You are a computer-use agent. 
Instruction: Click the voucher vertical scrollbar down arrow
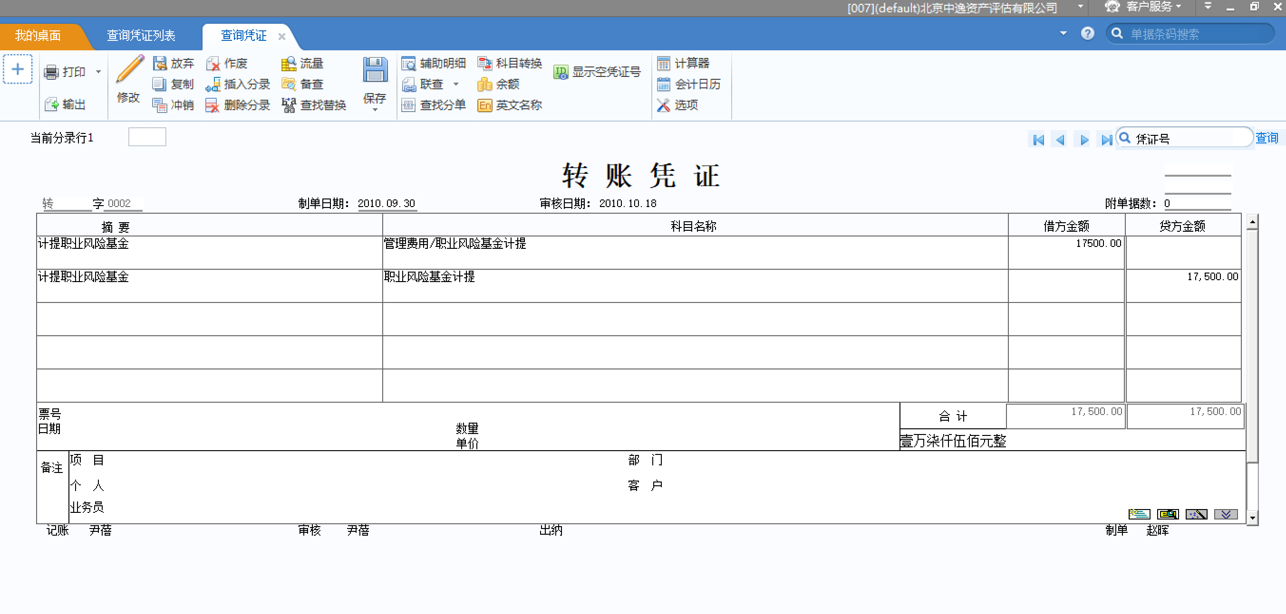[1252, 518]
